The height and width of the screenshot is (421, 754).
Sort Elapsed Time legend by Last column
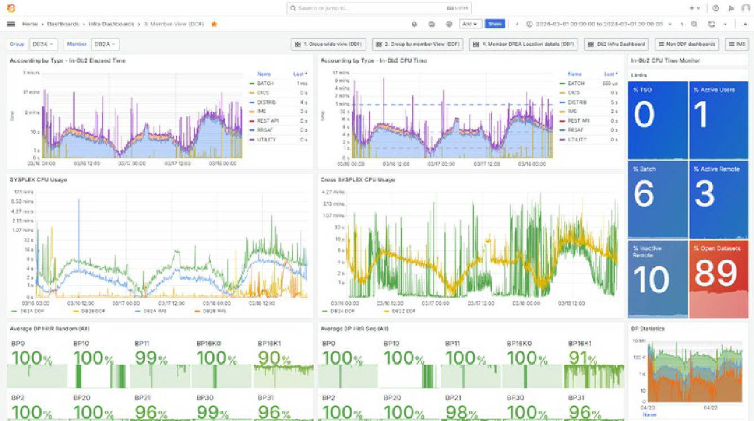pos(300,74)
